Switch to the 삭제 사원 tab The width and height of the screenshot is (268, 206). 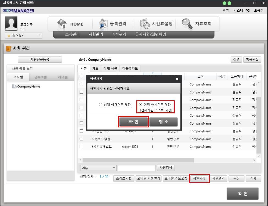[110, 68]
